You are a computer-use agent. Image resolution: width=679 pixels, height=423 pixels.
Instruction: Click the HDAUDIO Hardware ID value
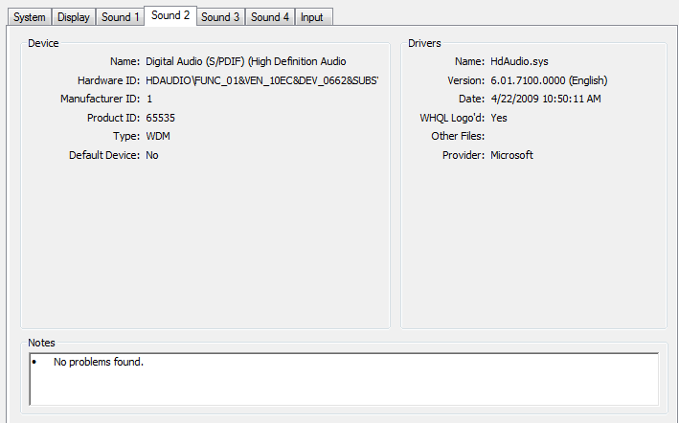tap(261, 80)
